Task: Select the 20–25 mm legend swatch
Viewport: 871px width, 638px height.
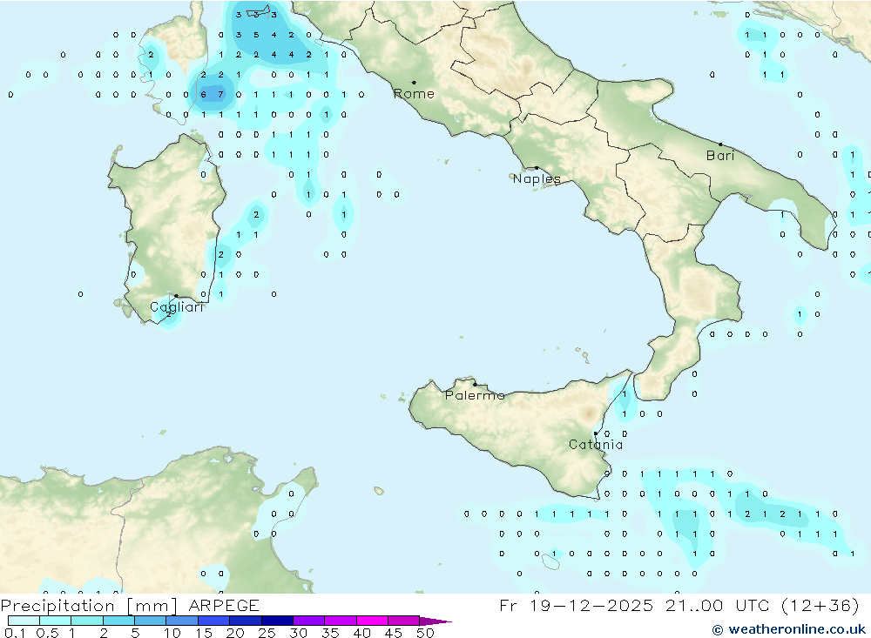Action: 245,621
